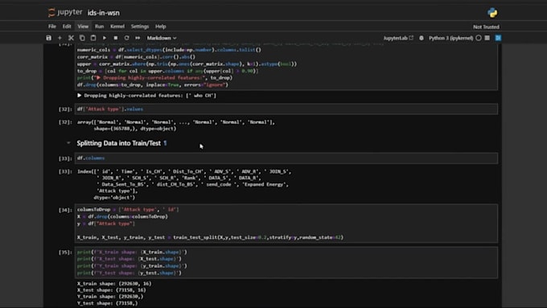Click X_train shape output line
547x308 pixels.
(114, 283)
